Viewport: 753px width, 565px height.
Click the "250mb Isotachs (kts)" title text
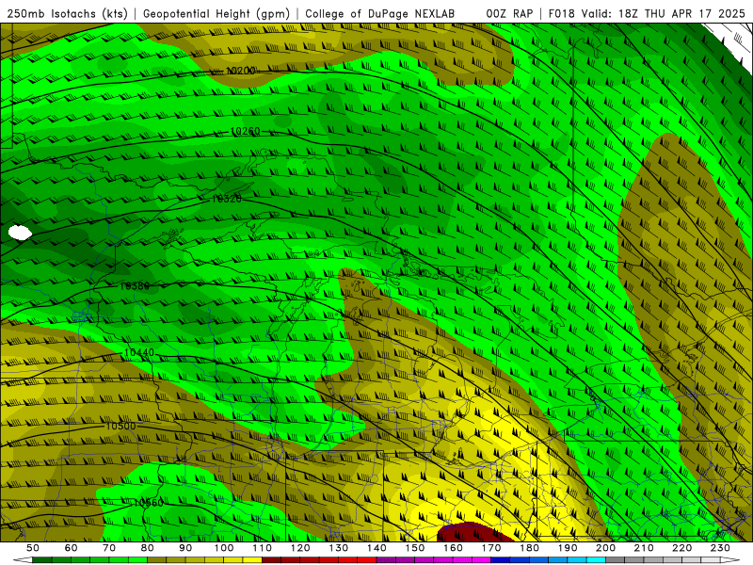67,14
